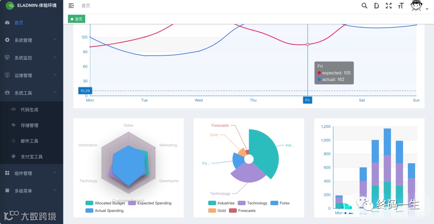This screenshot has height=224, width=434.
Task: Click the 首页 breadcrumb link
Action: coord(86,6)
